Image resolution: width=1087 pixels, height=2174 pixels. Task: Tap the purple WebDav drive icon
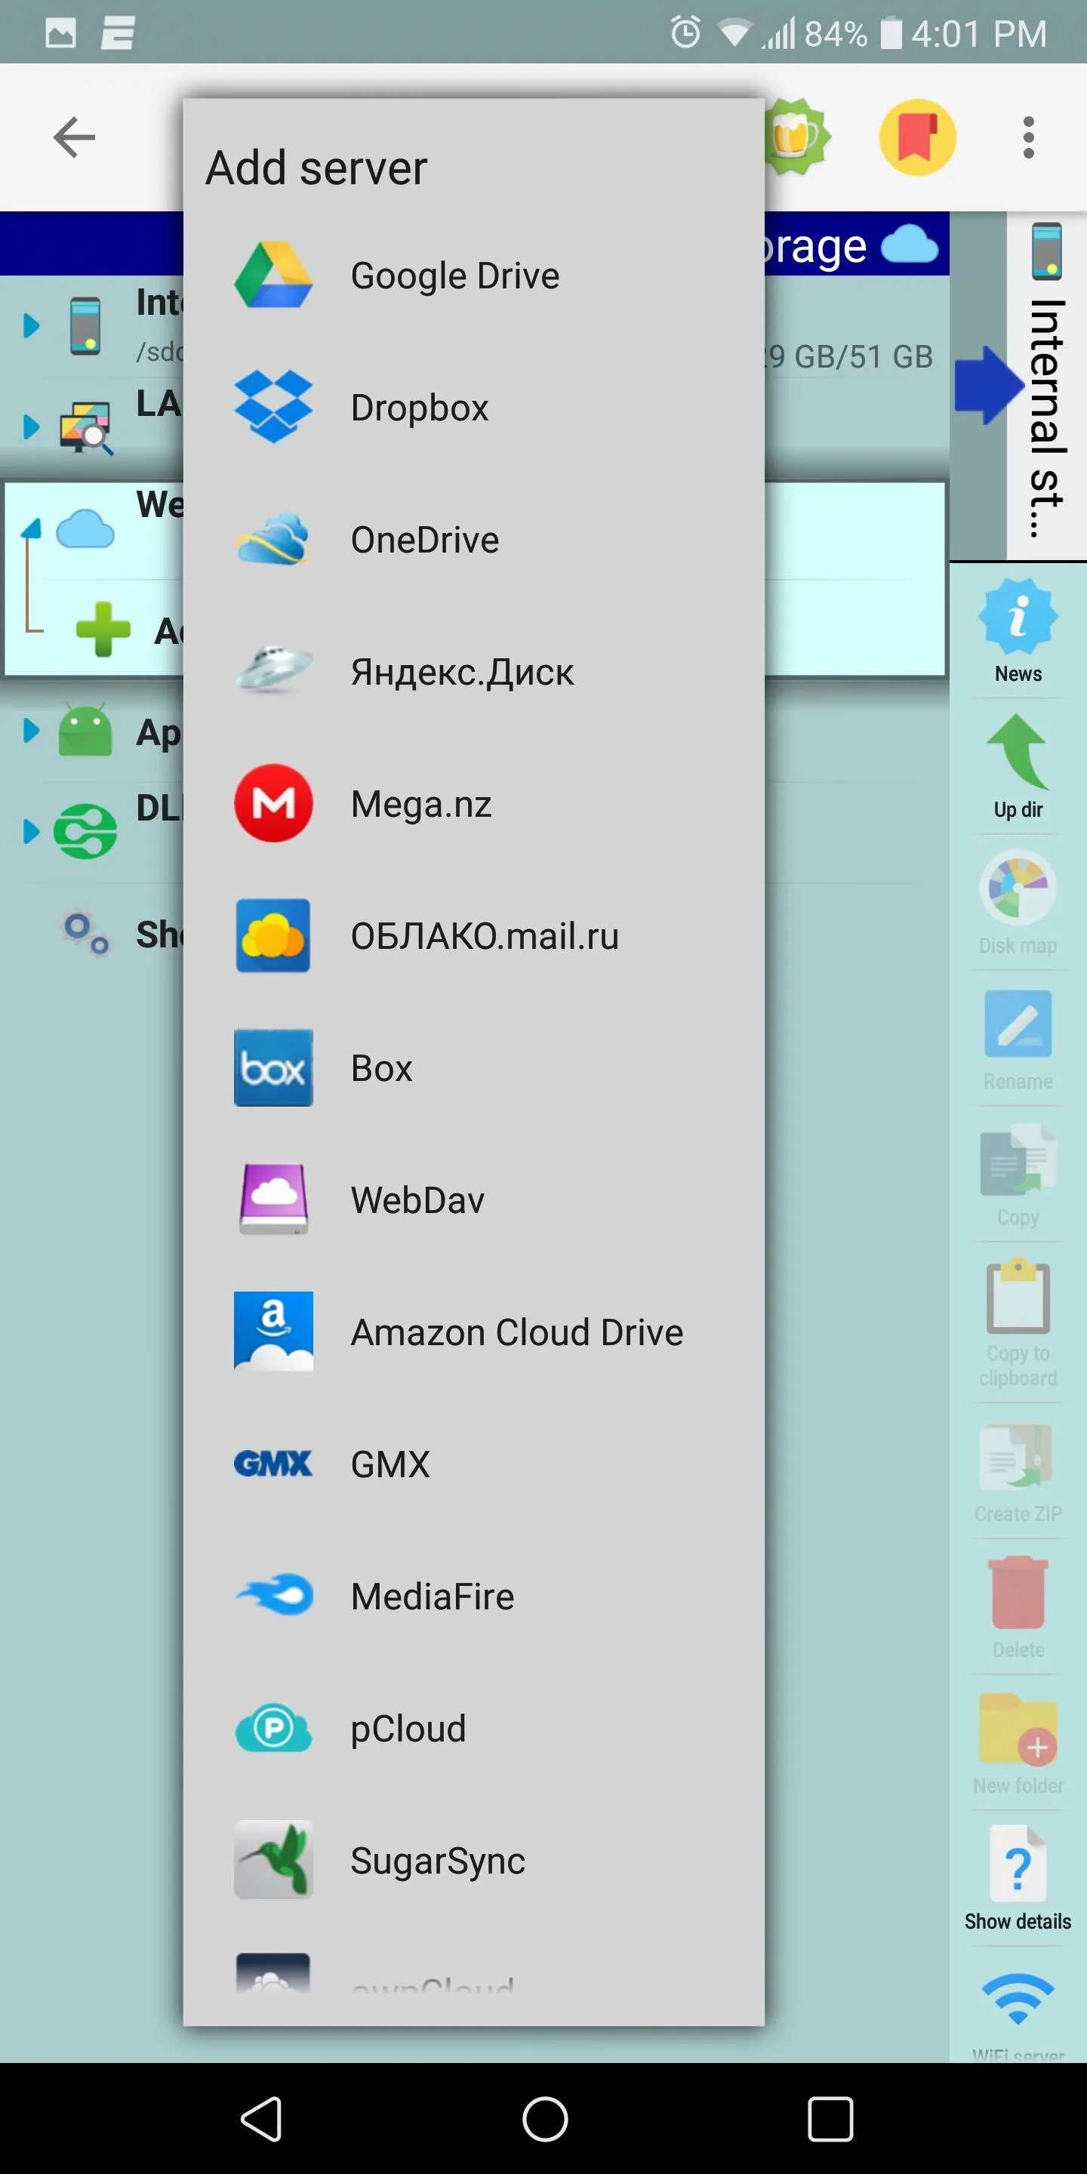tap(273, 1199)
